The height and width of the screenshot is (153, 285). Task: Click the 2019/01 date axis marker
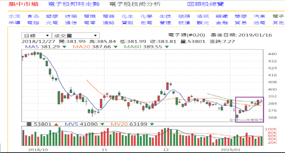click(230, 150)
